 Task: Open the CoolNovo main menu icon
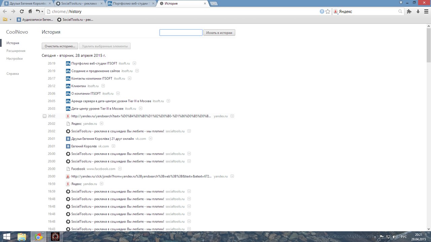point(426,11)
